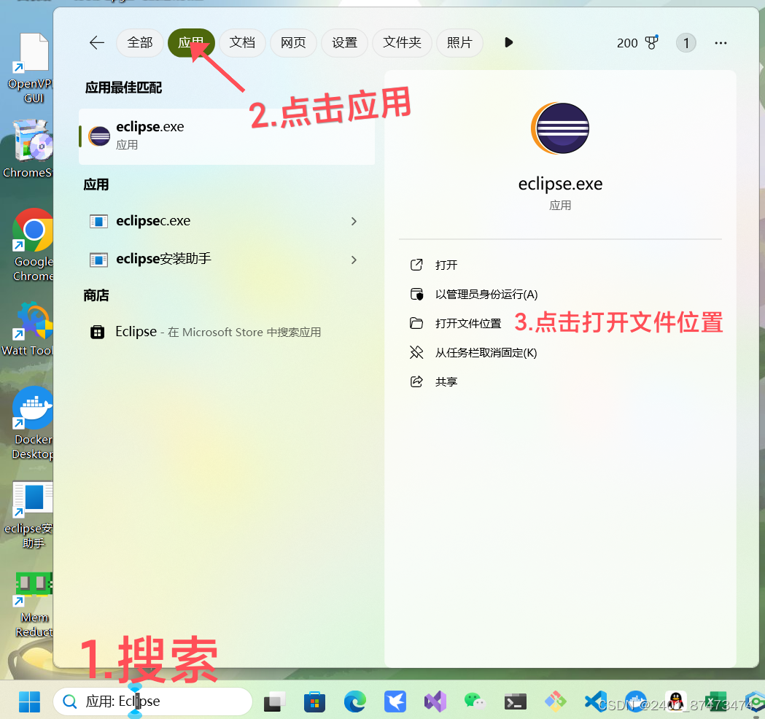Image resolution: width=765 pixels, height=719 pixels.
Task: Switch to the 文档 filter tab
Action: (242, 43)
